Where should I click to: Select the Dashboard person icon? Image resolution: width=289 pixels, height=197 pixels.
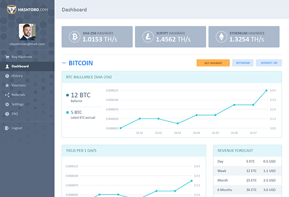(x=7, y=66)
